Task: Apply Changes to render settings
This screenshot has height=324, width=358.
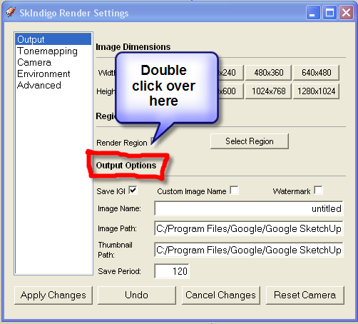Action: tap(53, 295)
